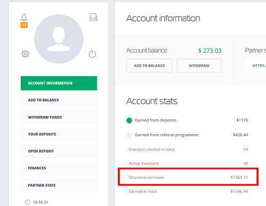Click the orange 13 notification badge
This screenshot has height=206, width=266.
click(24, 25)
